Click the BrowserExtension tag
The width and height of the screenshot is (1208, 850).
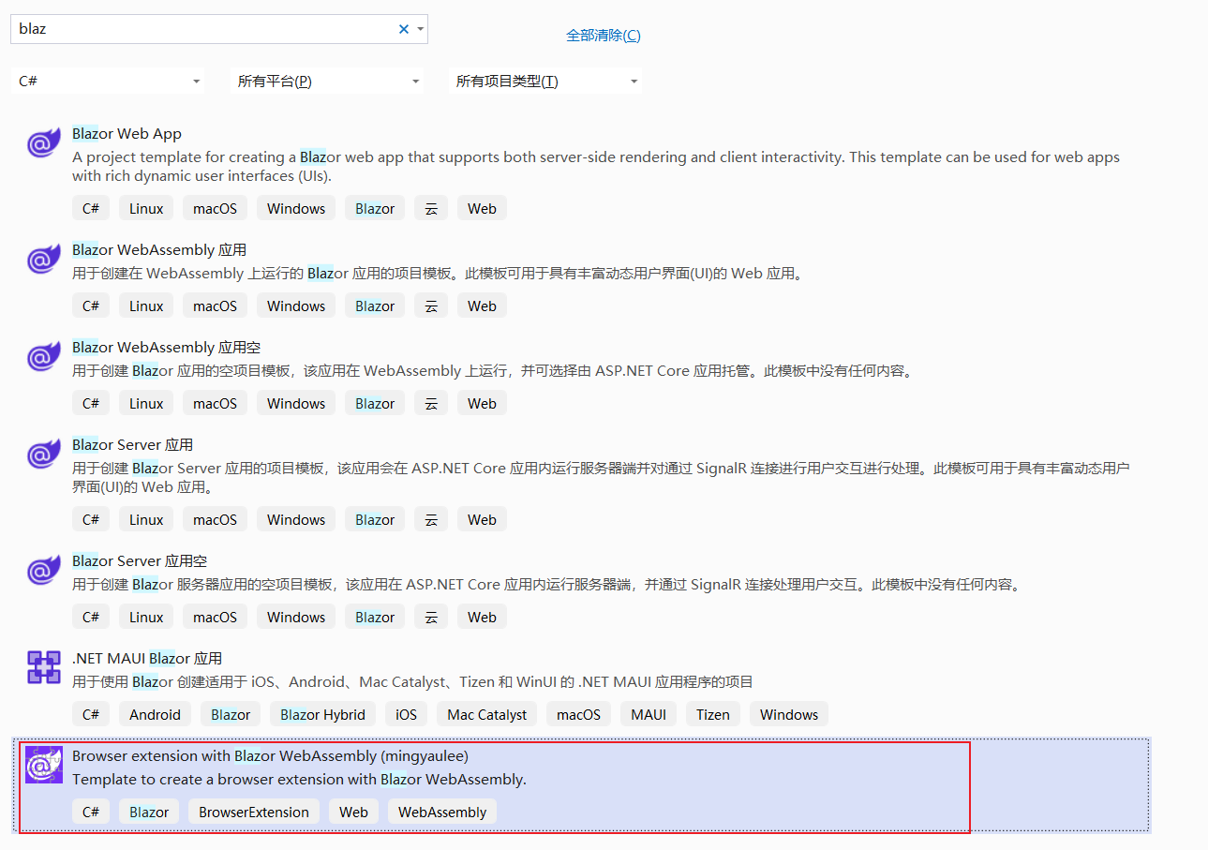(254, 813)
